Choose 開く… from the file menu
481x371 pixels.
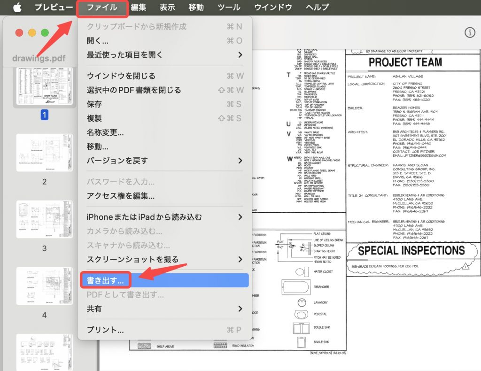[165, 41]
